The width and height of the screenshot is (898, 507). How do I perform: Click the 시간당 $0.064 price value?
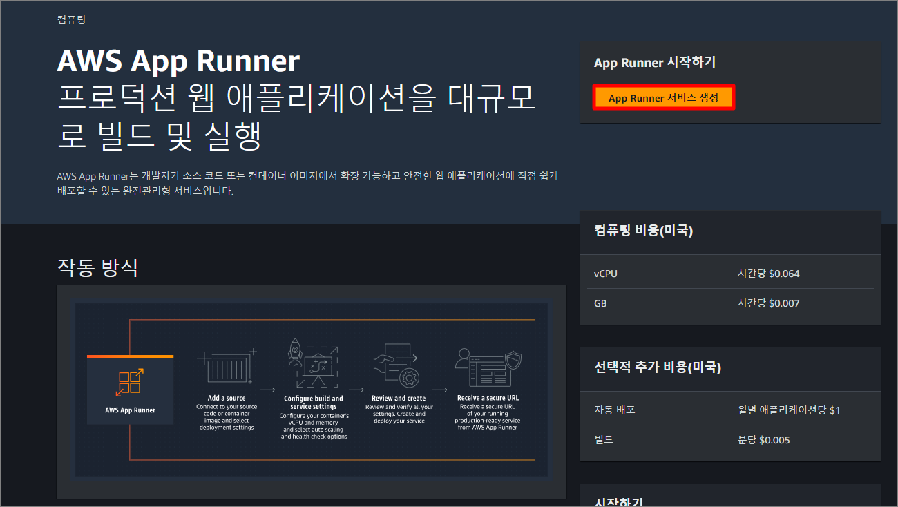tap(768, 274)
